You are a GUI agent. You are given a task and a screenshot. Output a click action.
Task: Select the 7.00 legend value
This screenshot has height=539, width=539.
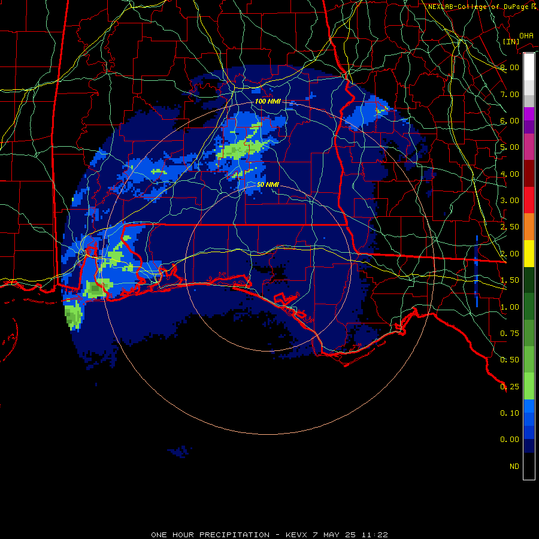coord(510,94)
